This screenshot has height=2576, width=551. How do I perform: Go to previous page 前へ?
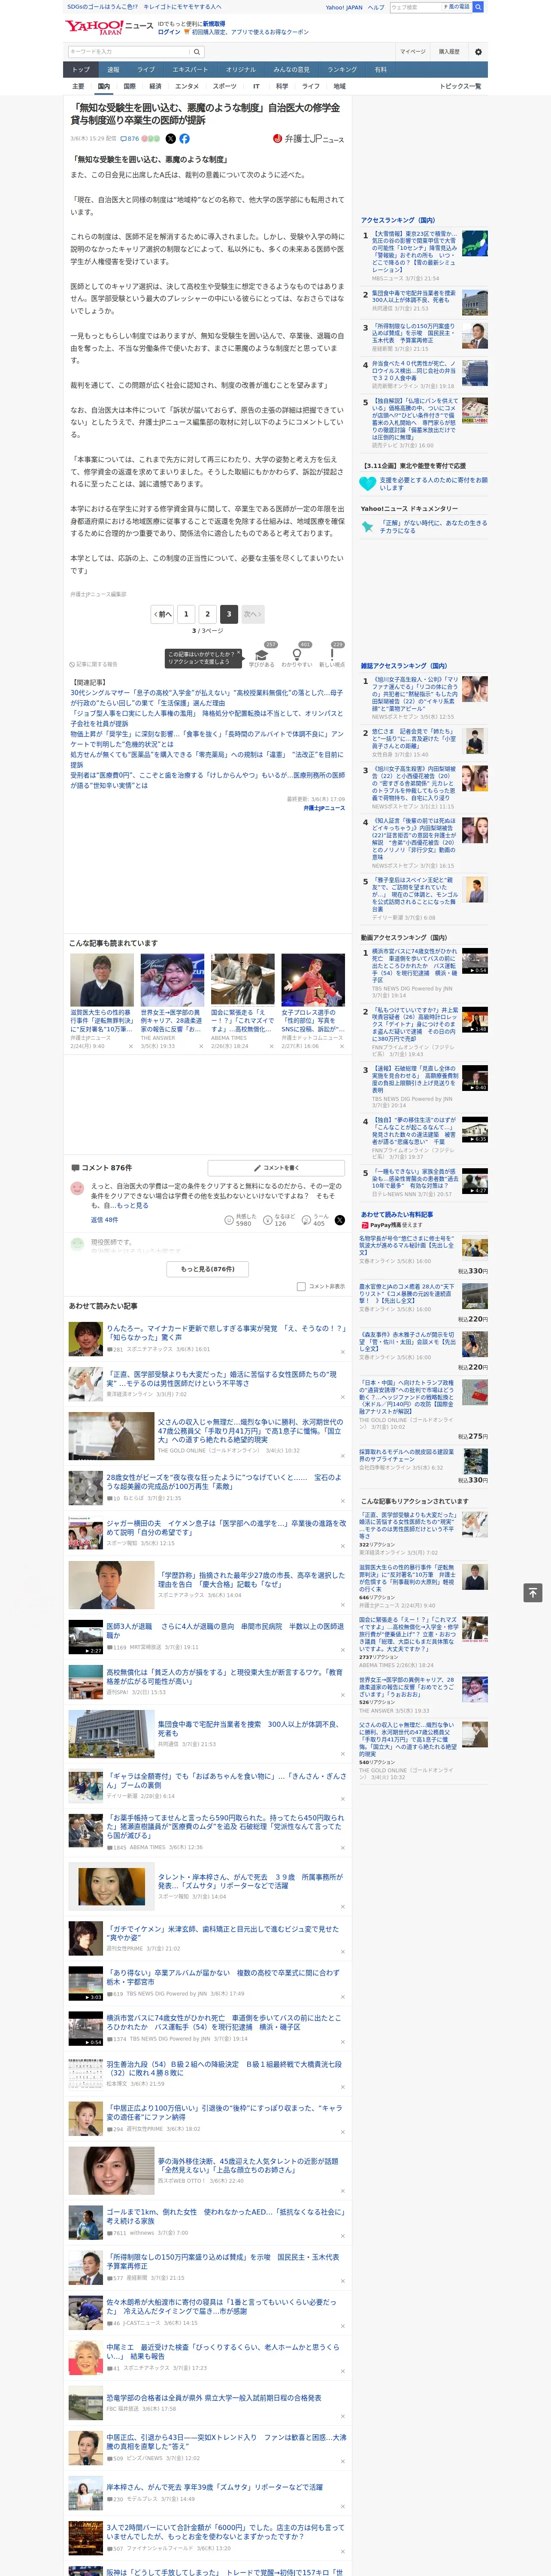(163, 614)
